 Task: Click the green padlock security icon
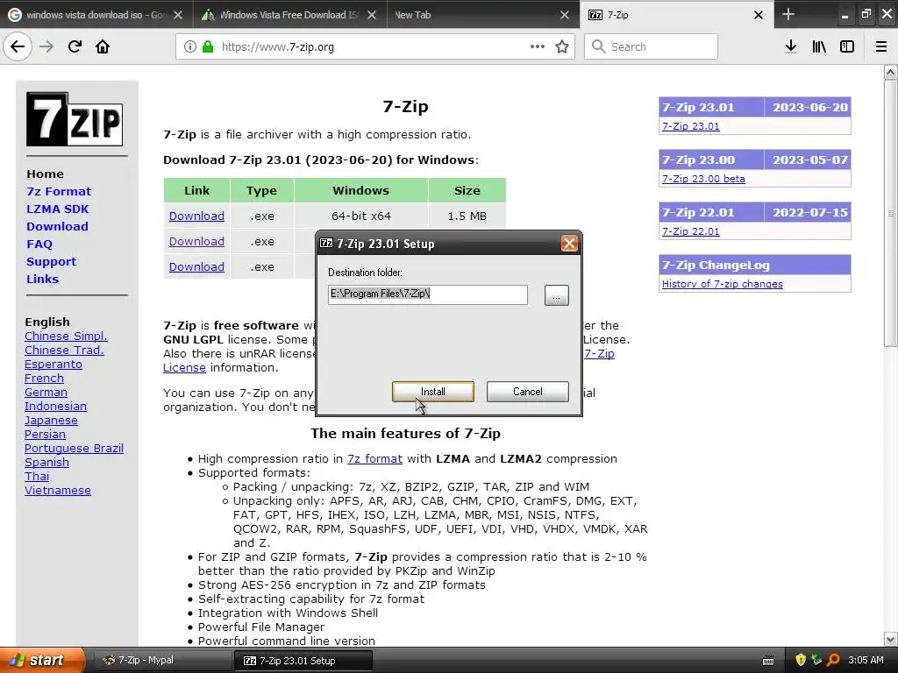pyautogui.click(x=208, y=46)
